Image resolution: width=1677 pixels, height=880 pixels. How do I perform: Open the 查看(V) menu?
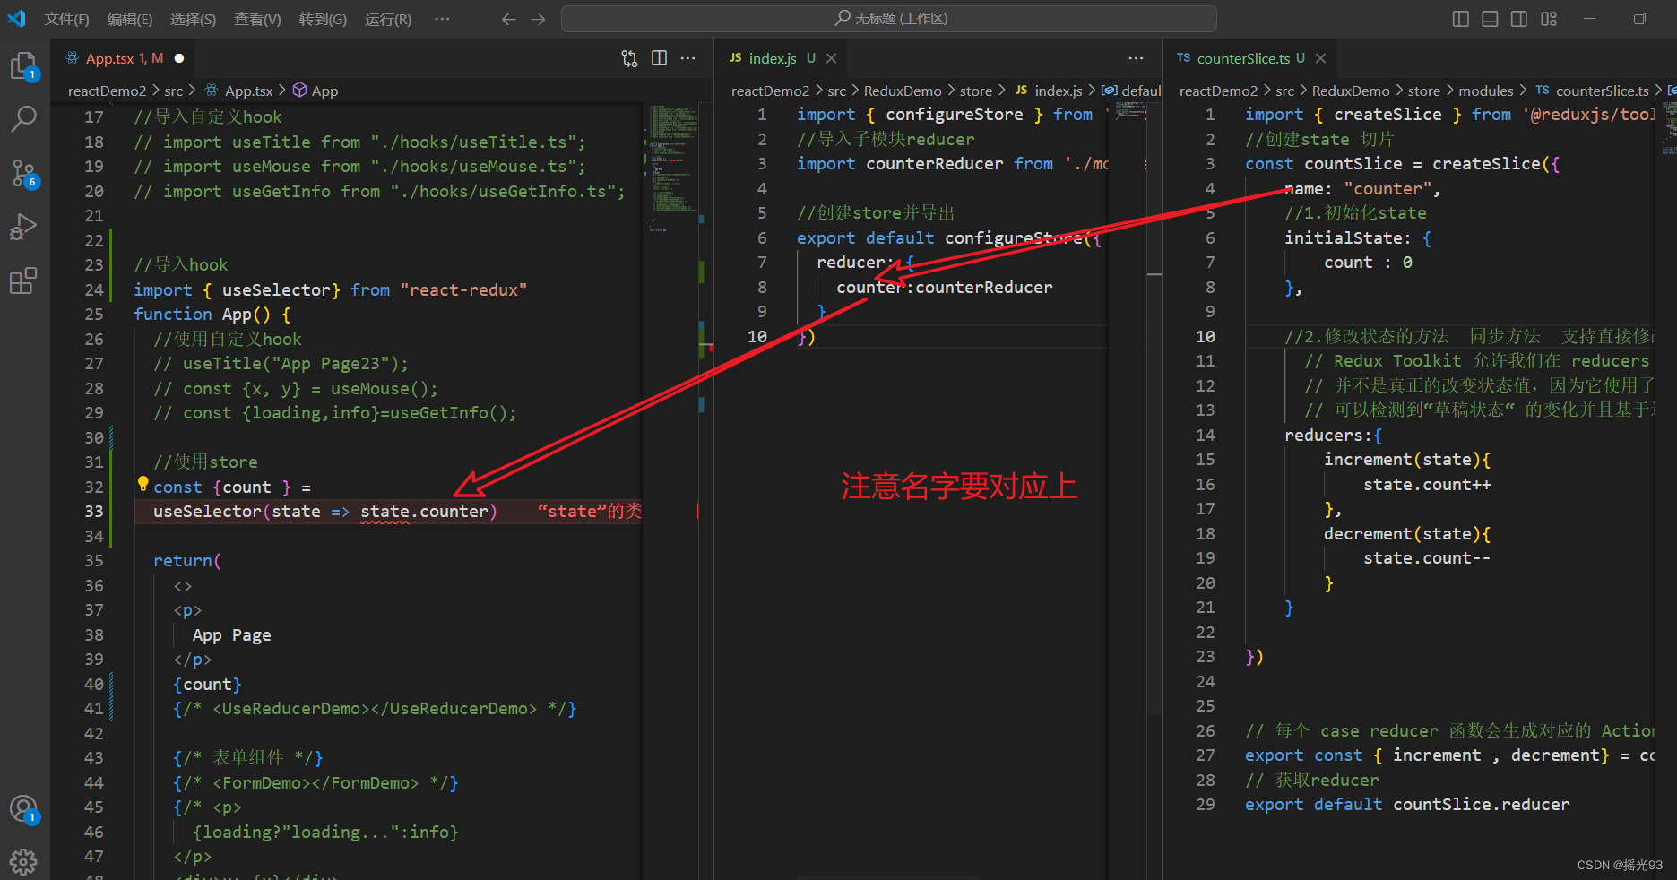257,19
